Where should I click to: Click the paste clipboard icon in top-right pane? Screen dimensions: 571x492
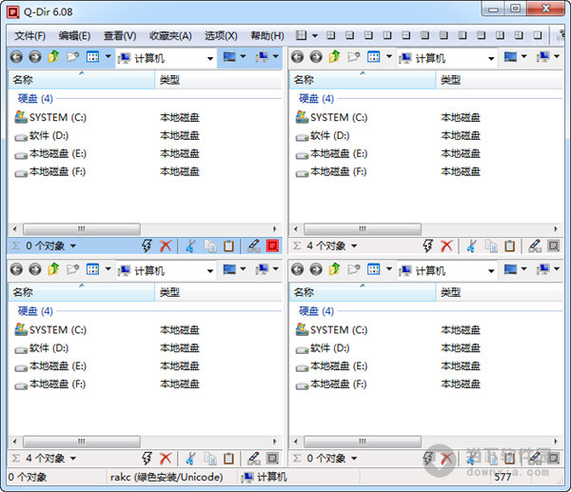tap(510, 246)
